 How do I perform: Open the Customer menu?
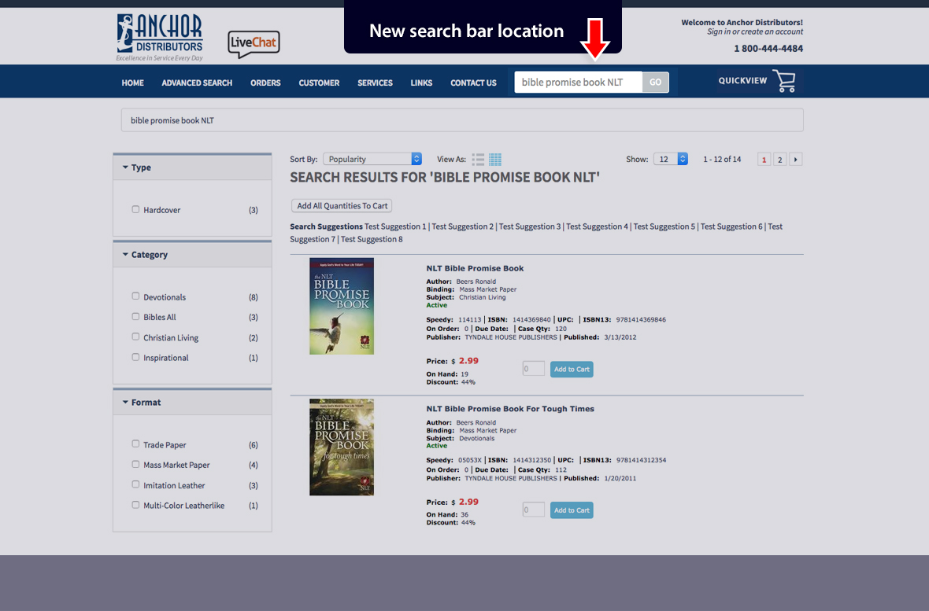(x=319, y=83)
